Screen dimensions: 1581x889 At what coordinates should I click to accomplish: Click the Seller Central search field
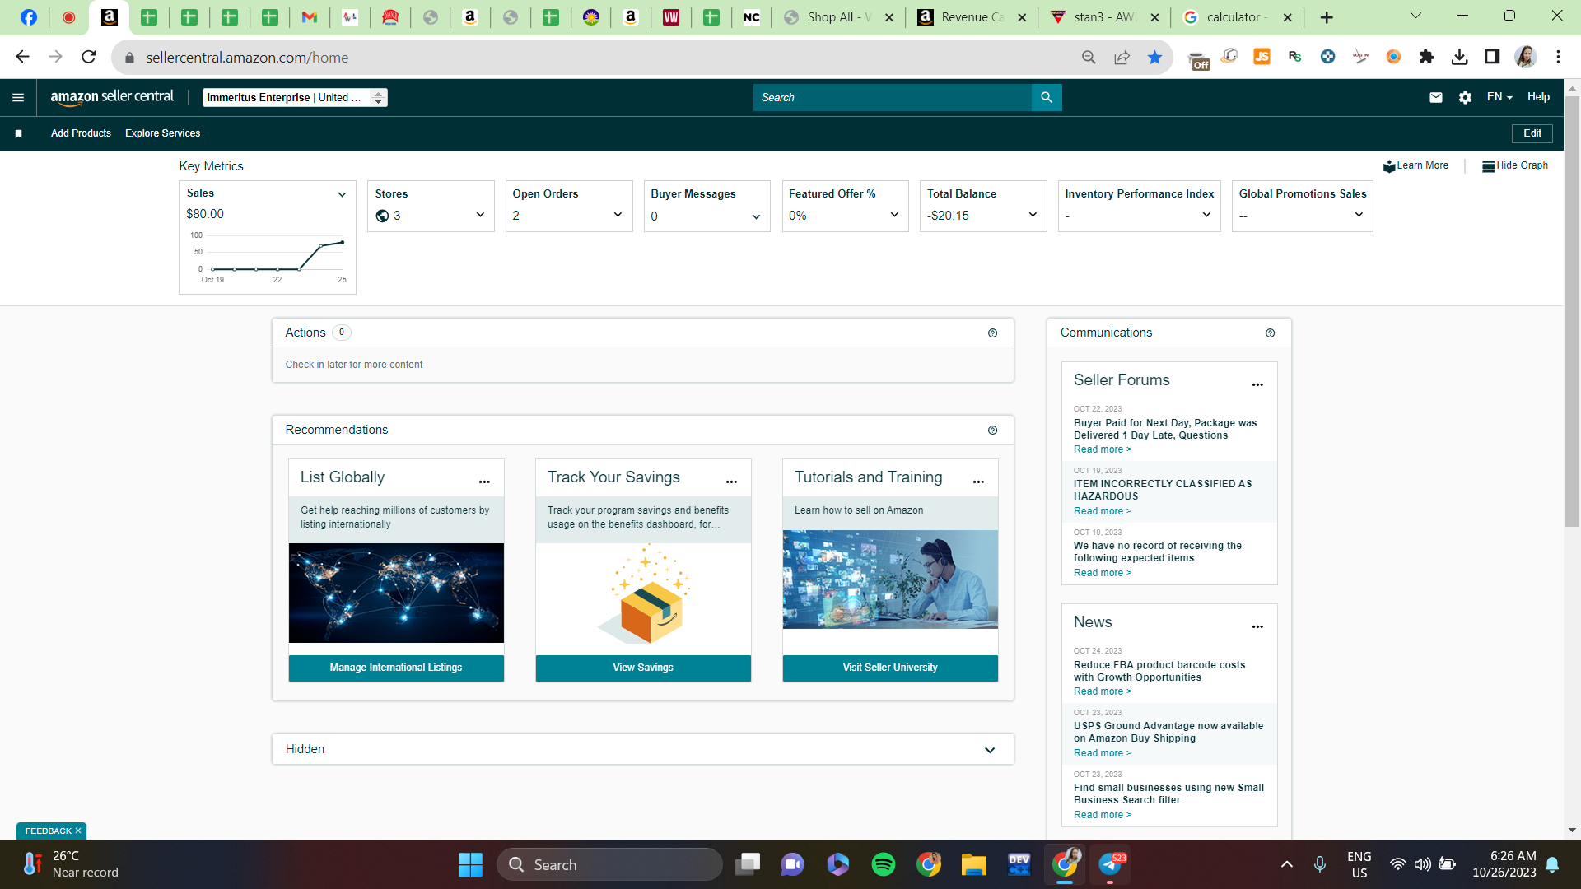click(893, 97)
